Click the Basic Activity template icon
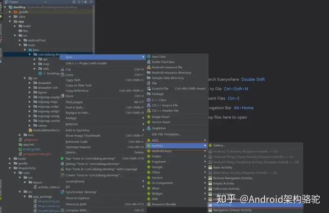329x213 pixels. pyautogui.click(x=210, y=167)
